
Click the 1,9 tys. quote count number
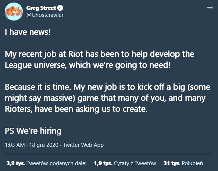point(103,163)
